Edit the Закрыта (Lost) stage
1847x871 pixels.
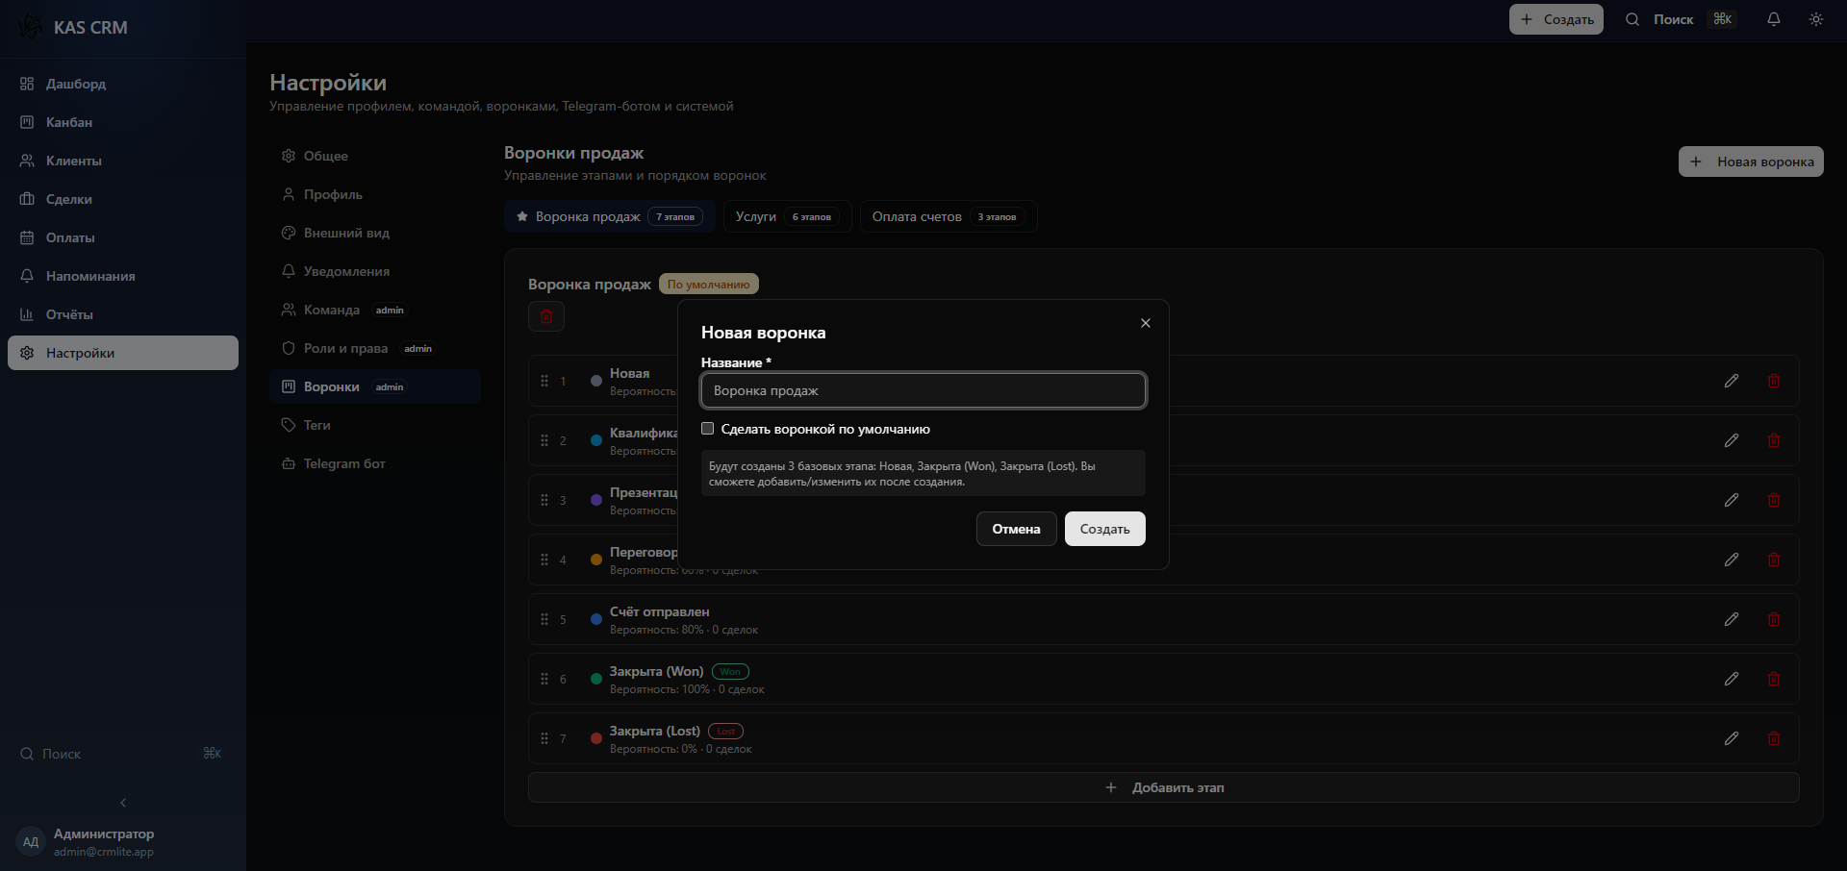click(x=1732, y=738)
